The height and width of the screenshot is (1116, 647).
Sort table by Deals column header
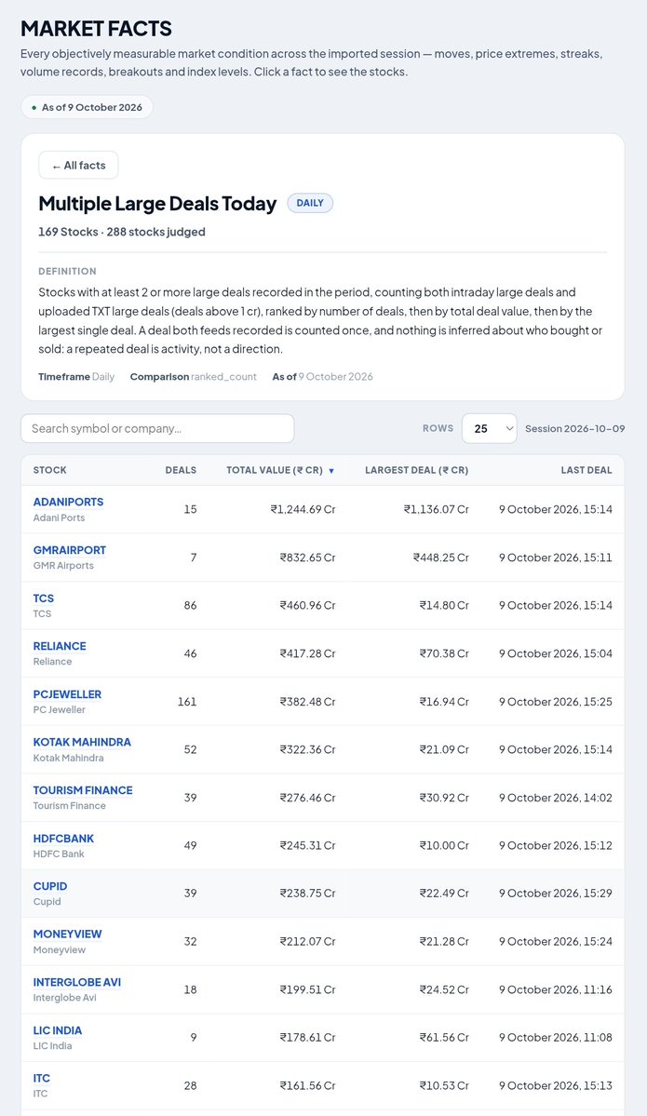click(181, 470)
